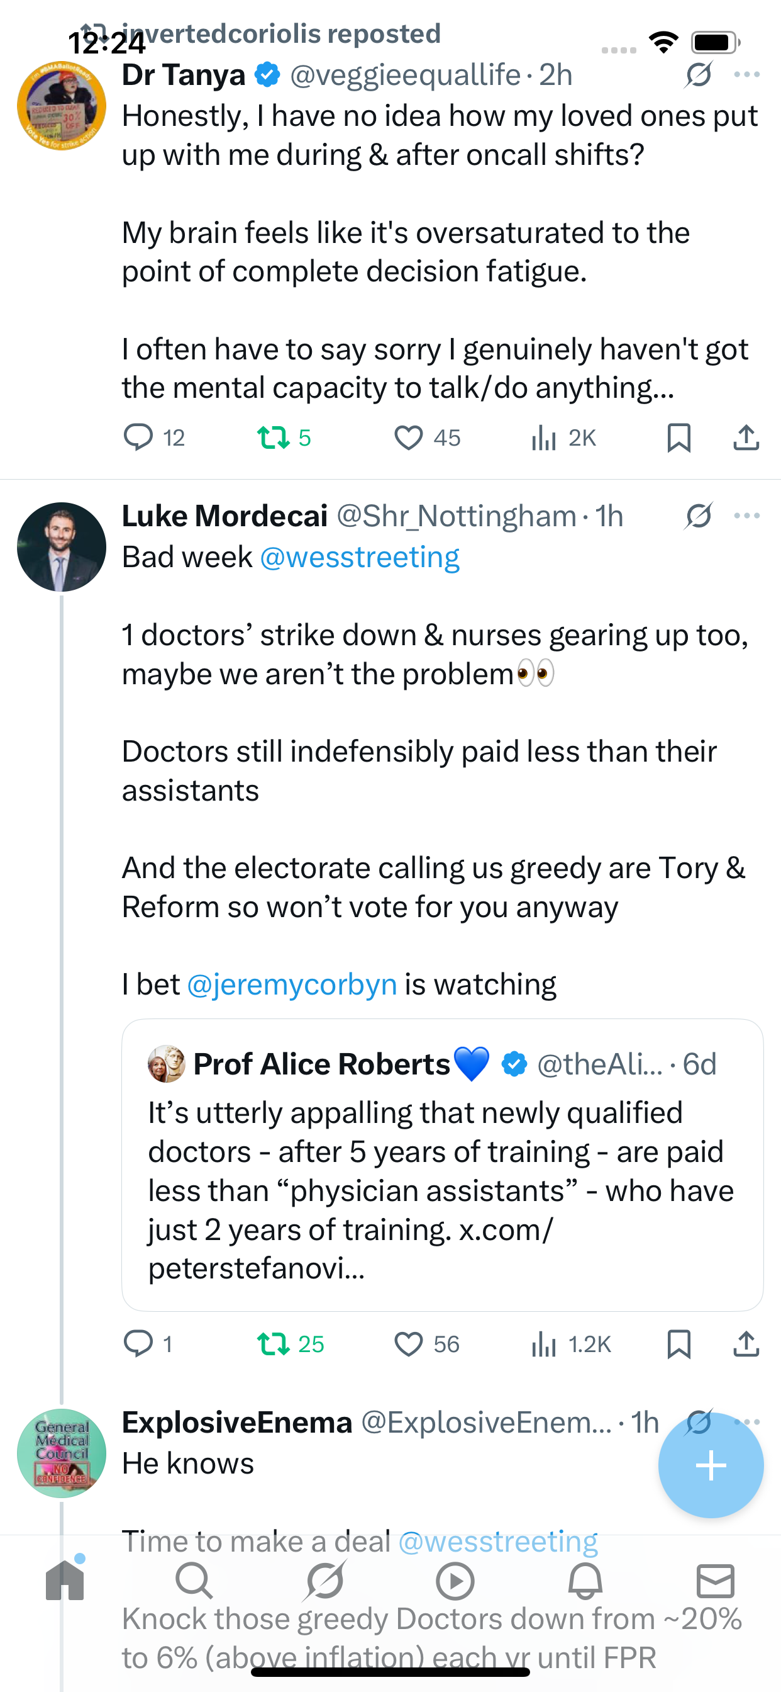The image size is (781, 1692).
Task: Open Luke Mordecai's profile picture
Action: 62,546
